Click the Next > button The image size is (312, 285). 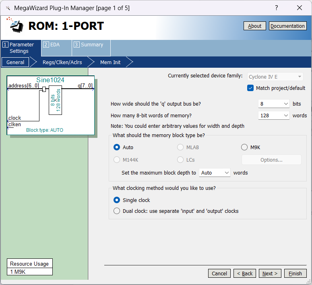[270, 273]
